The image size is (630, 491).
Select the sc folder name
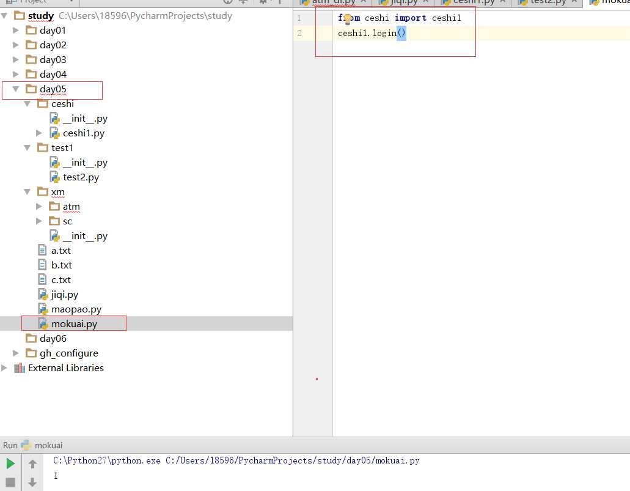67,221
